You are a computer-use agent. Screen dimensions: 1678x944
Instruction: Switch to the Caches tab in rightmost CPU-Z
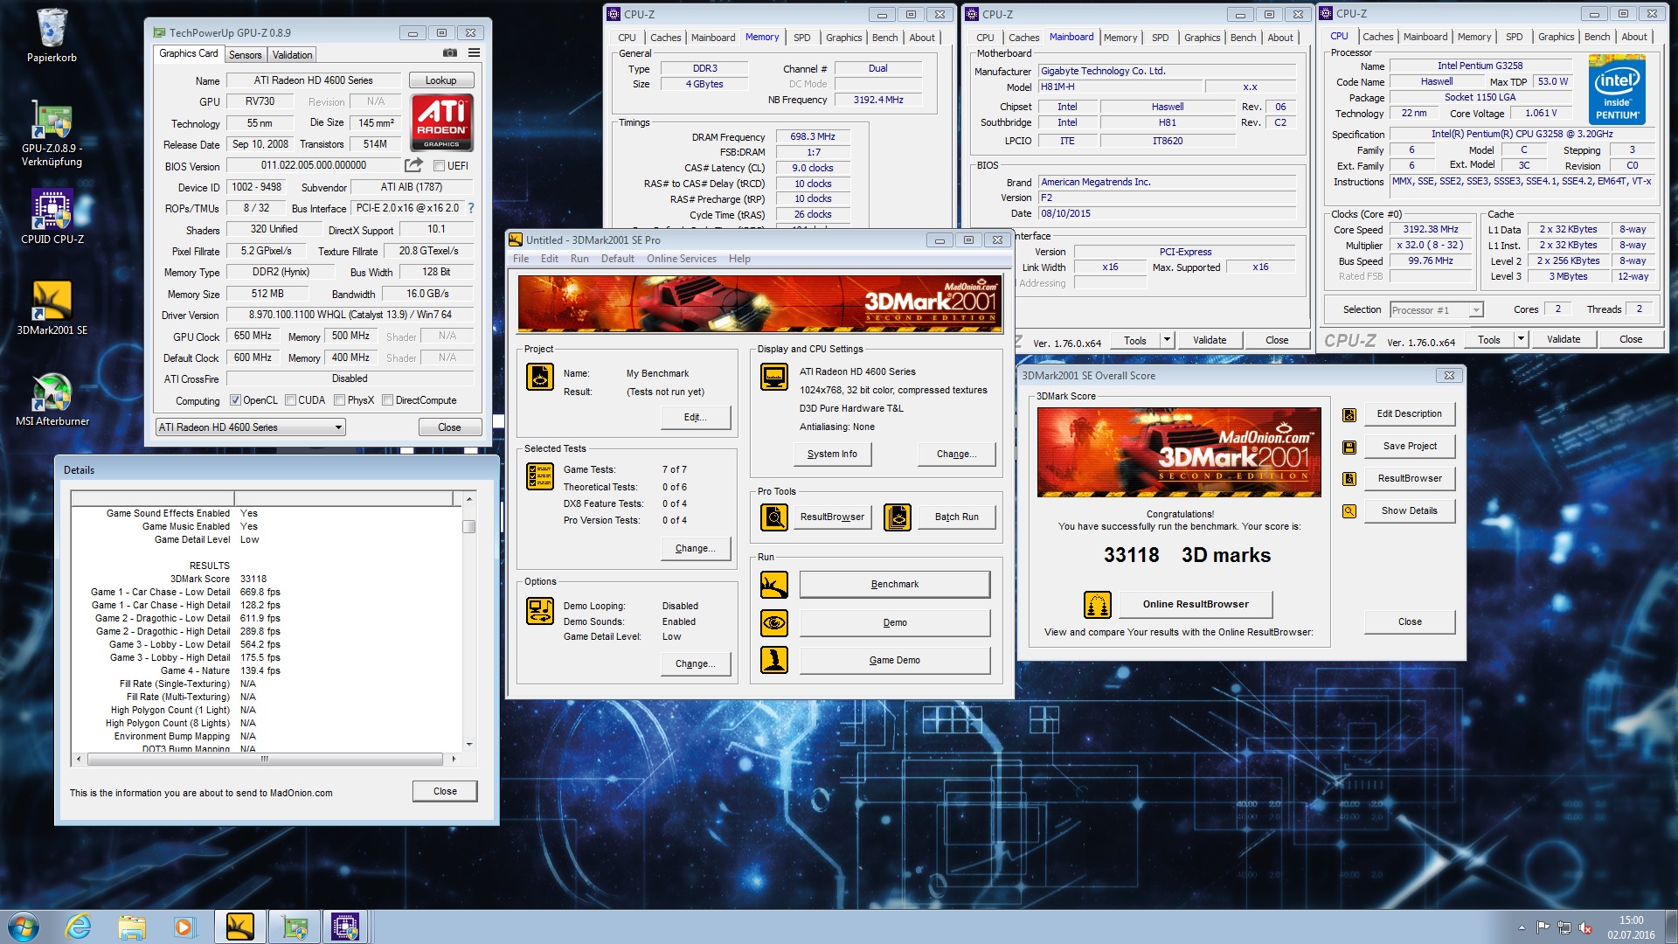(x=1377, y=37)
